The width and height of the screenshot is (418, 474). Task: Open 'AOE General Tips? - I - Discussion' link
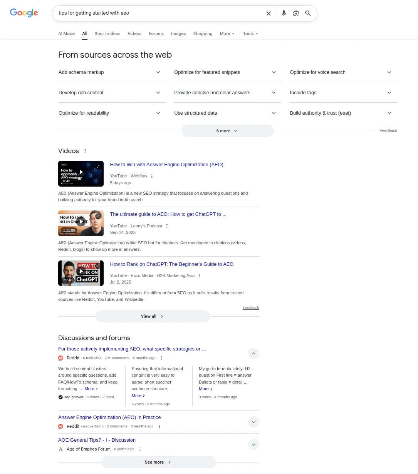(97, 440)
